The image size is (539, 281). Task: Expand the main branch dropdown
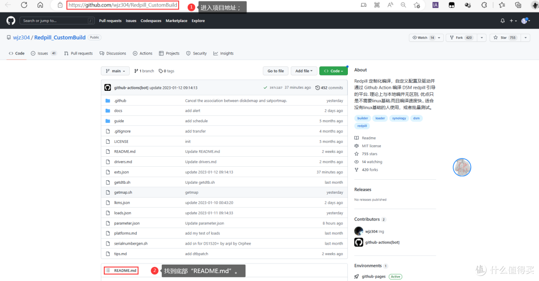coord(115,71)
